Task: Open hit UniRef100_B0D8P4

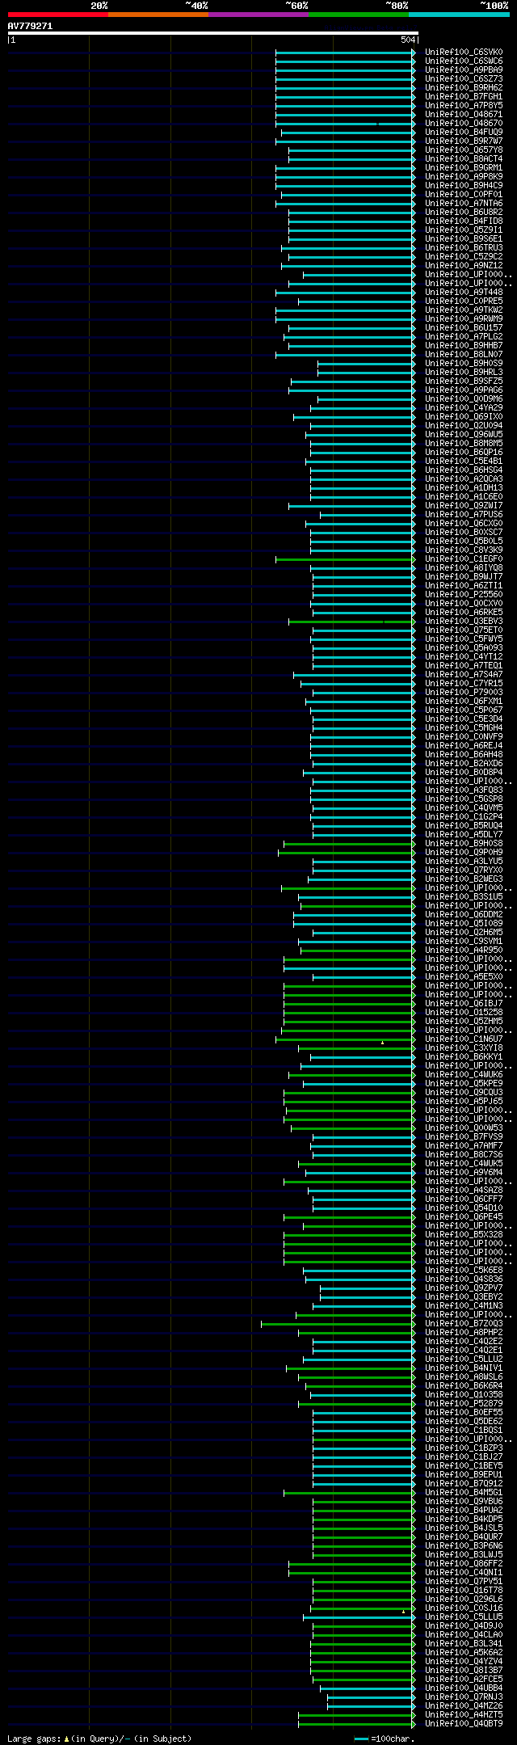Action: pyautogui.click(x=464, y=772)
